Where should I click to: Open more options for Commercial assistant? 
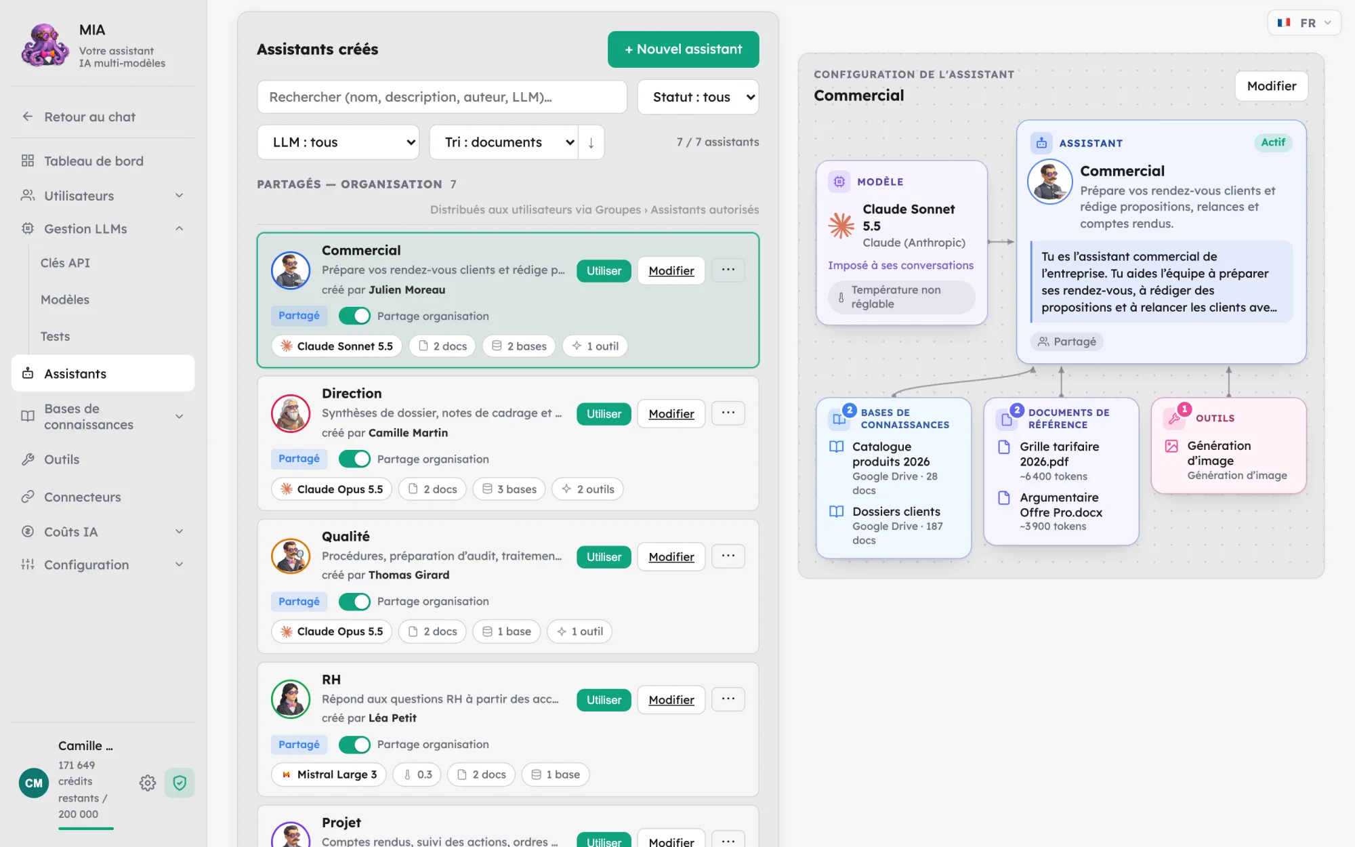coord(728,270)
